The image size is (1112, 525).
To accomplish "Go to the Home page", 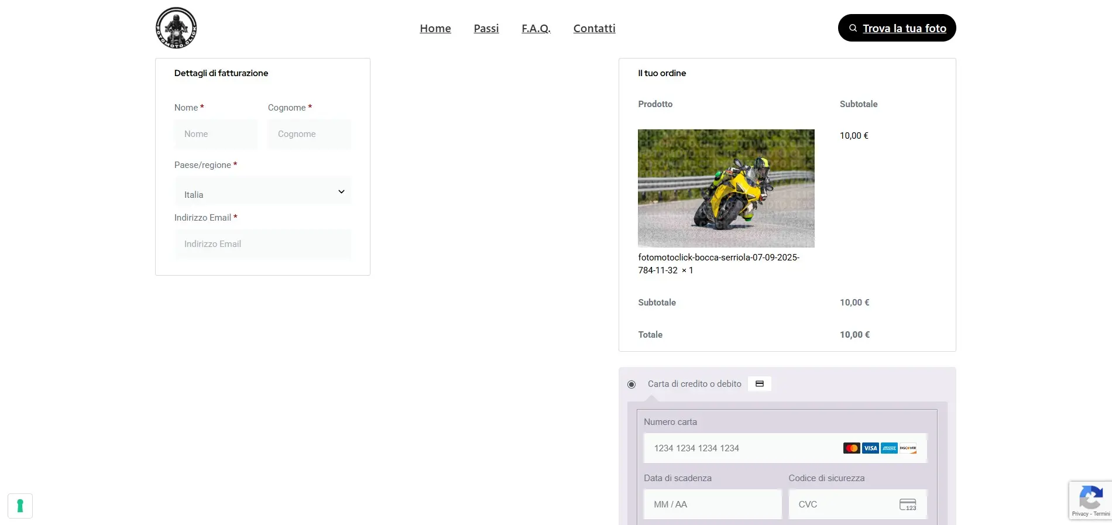I will point(435,28).
